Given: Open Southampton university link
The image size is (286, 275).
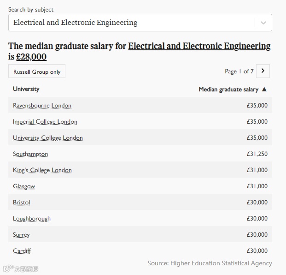Looking at the screenshot, I should click(x=30, y=154).
